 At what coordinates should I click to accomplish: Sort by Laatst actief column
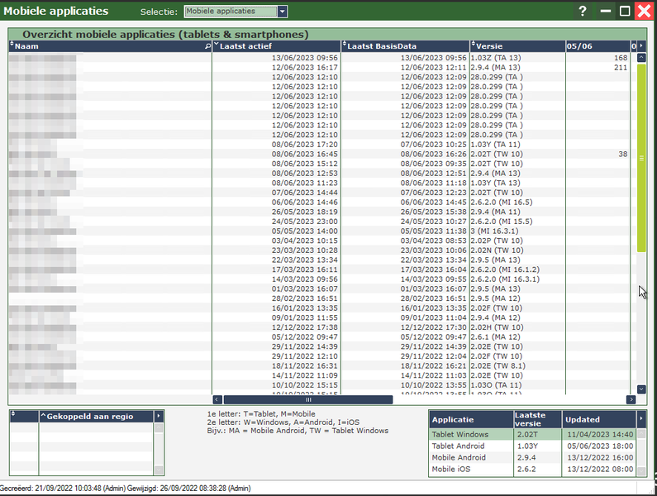[277, 46]
